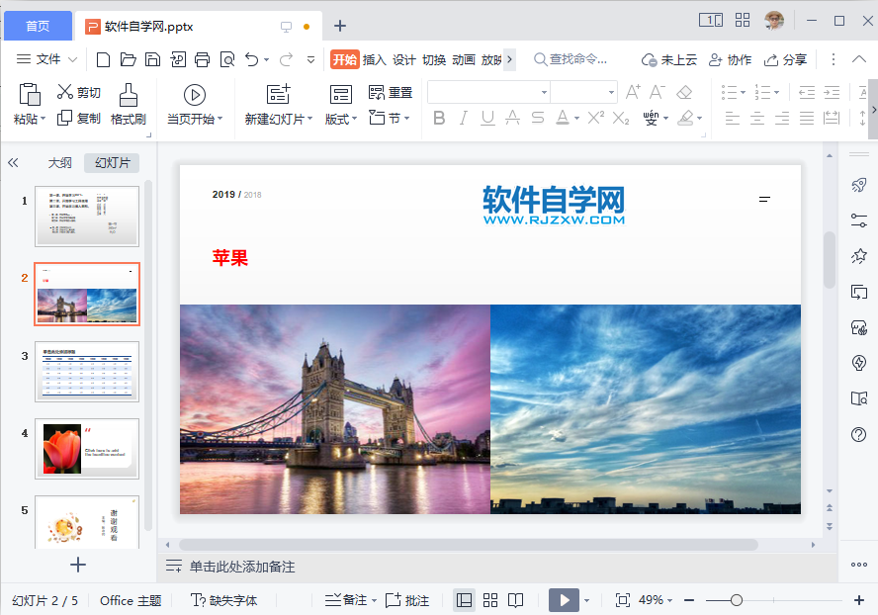Switch to the 幻灯片 (Slides) panel tab
The height and width of the screenshot is (615, 878).
pyautogui.click(x=111, y=162)
